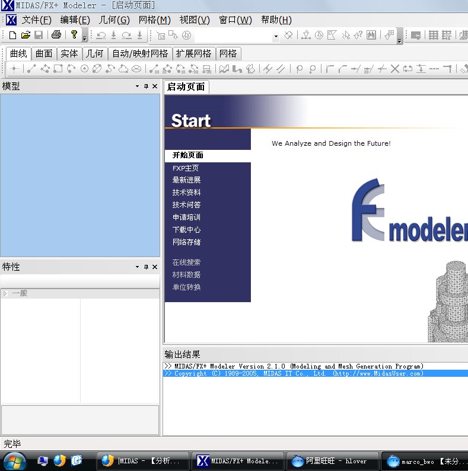Open standard toolbar options arrow beside Help icon
This screenshot has height=471, width=468.
(84, 36)
